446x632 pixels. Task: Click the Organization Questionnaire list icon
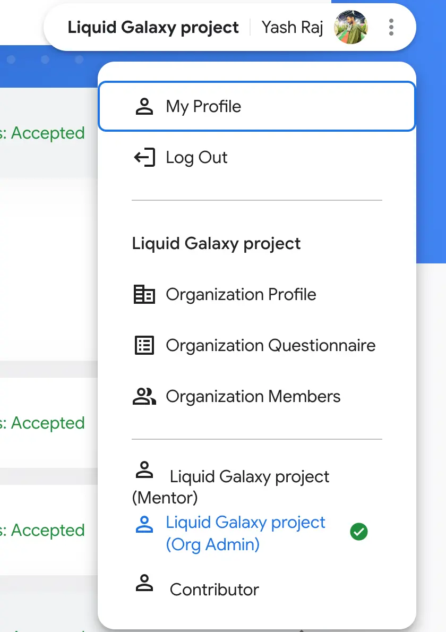coord(144,345)
